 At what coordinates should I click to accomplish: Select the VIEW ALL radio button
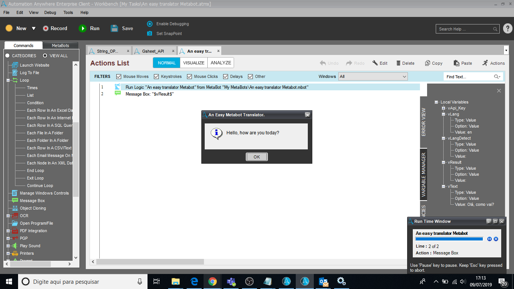point(45,56)
